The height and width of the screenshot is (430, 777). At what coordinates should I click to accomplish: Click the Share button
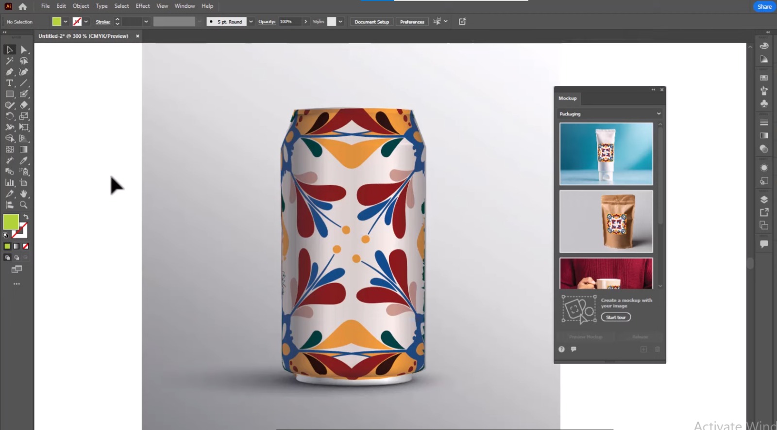764,7
